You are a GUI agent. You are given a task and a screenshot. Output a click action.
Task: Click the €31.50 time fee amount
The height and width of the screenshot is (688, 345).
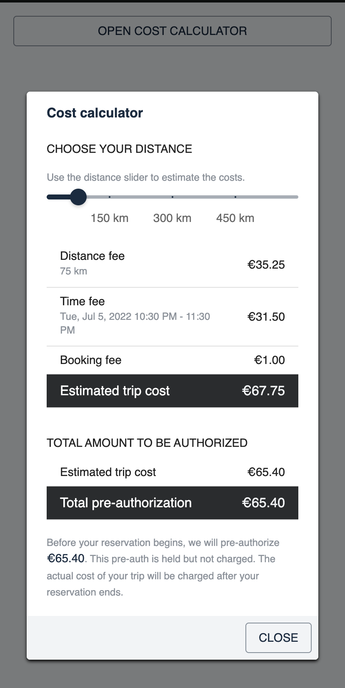(266, 317)
